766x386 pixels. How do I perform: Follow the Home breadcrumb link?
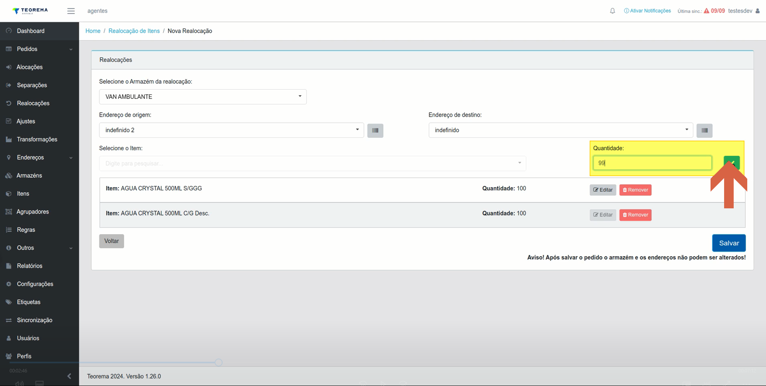point(93,31)
